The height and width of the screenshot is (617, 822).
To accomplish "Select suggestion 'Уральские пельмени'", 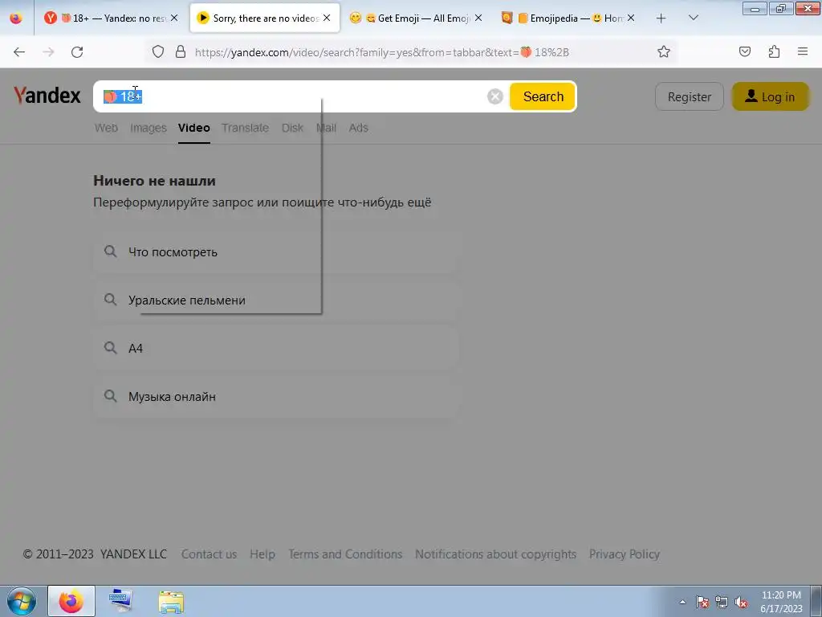I will click(x=275, y=300).
